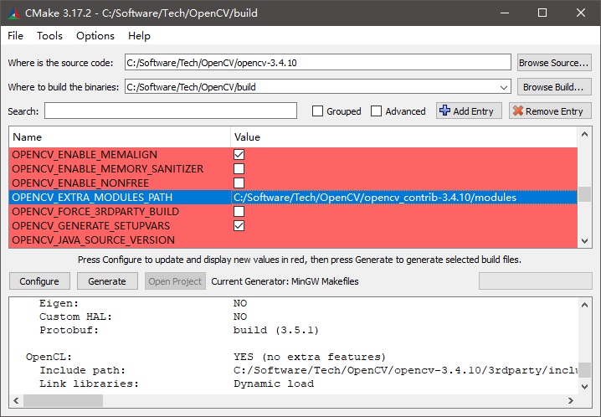Viewport: 601px width, 417px height.
Task: Click cache list scroll down arrow
Action: click(x=584, y=240)
